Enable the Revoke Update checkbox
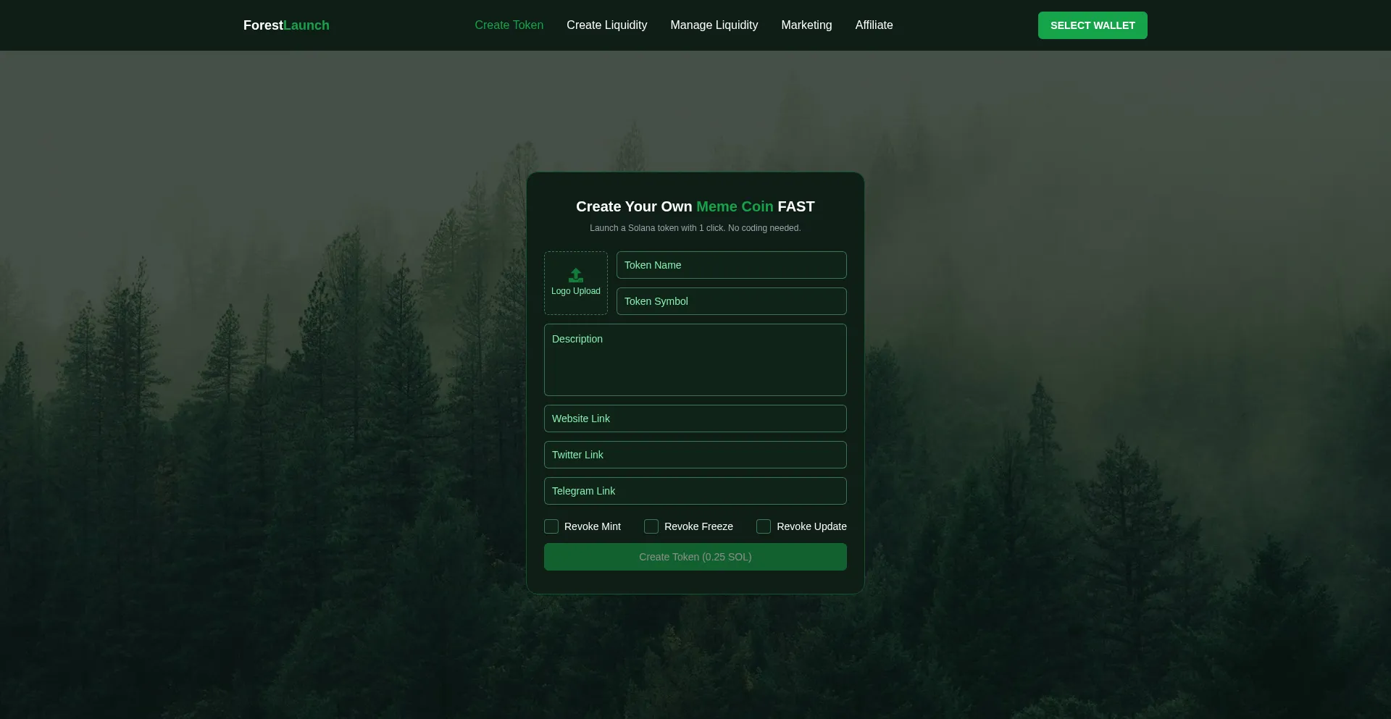This screenshot has height=719, width=1391. click(x=763, y=526)
